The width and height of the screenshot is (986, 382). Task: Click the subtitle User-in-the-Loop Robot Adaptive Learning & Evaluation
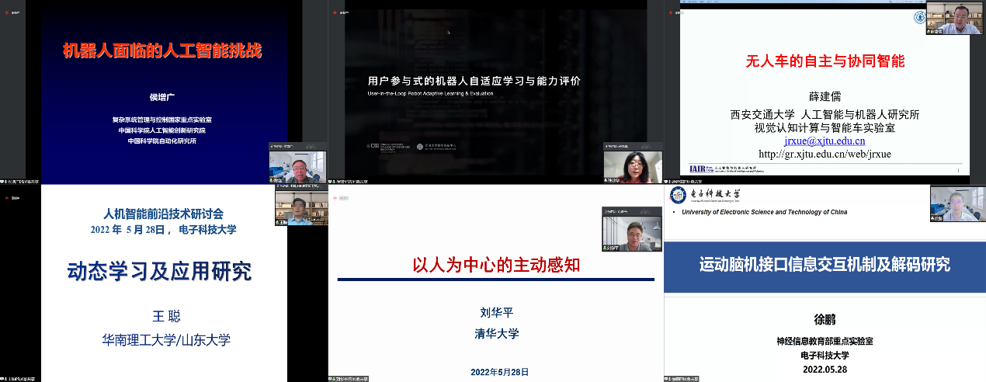click(430, 94)
